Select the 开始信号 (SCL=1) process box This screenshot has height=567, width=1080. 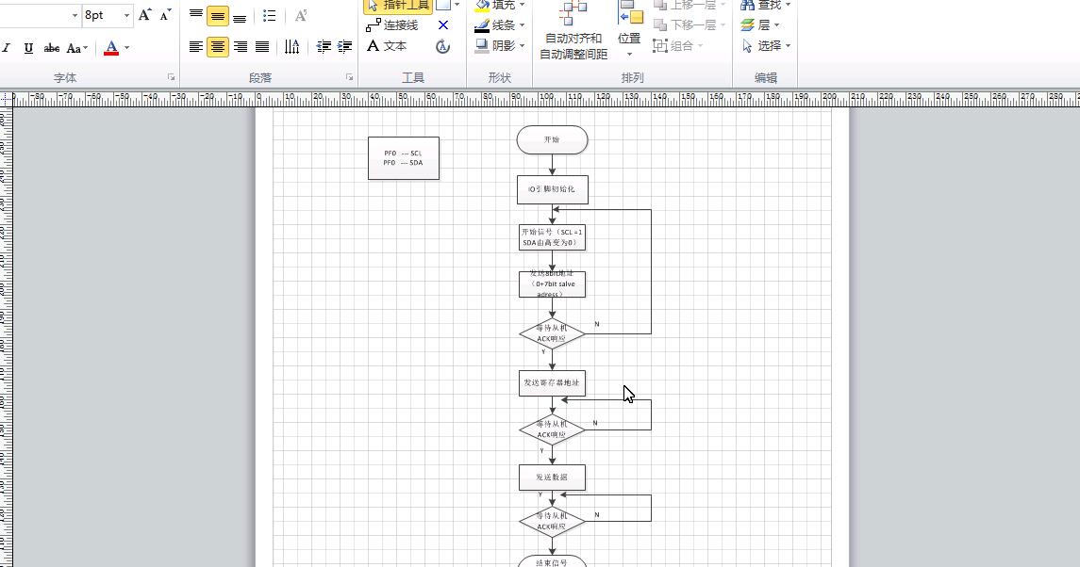(x=553, y=237)
